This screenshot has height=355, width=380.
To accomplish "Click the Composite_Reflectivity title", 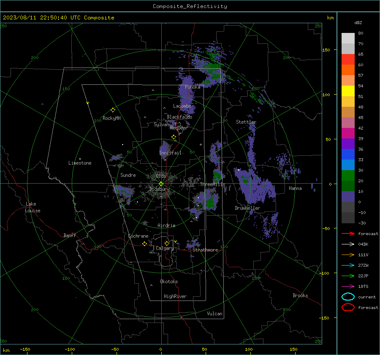I will 190,6.
